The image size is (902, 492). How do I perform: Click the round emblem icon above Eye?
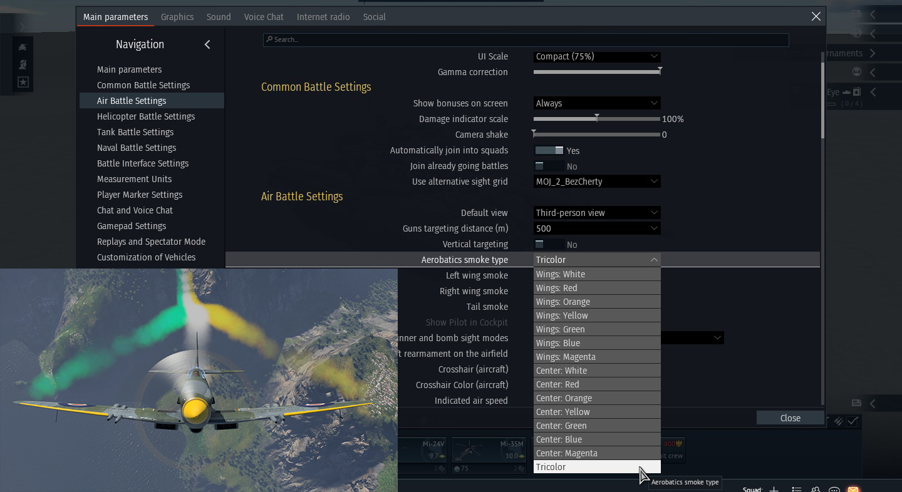coord(856,72)
